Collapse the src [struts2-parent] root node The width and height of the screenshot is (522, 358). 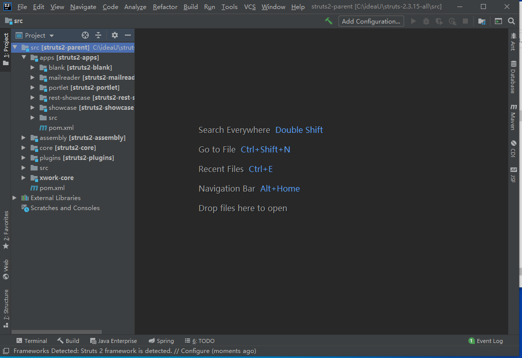coord(15,47)
